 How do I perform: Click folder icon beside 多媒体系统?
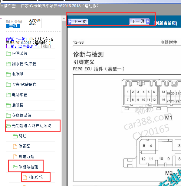coord(8,116)
